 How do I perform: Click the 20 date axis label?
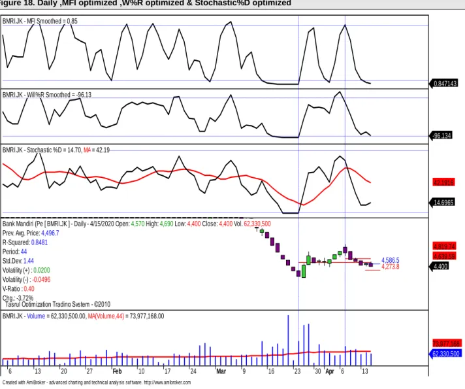(x=64, y=371)
